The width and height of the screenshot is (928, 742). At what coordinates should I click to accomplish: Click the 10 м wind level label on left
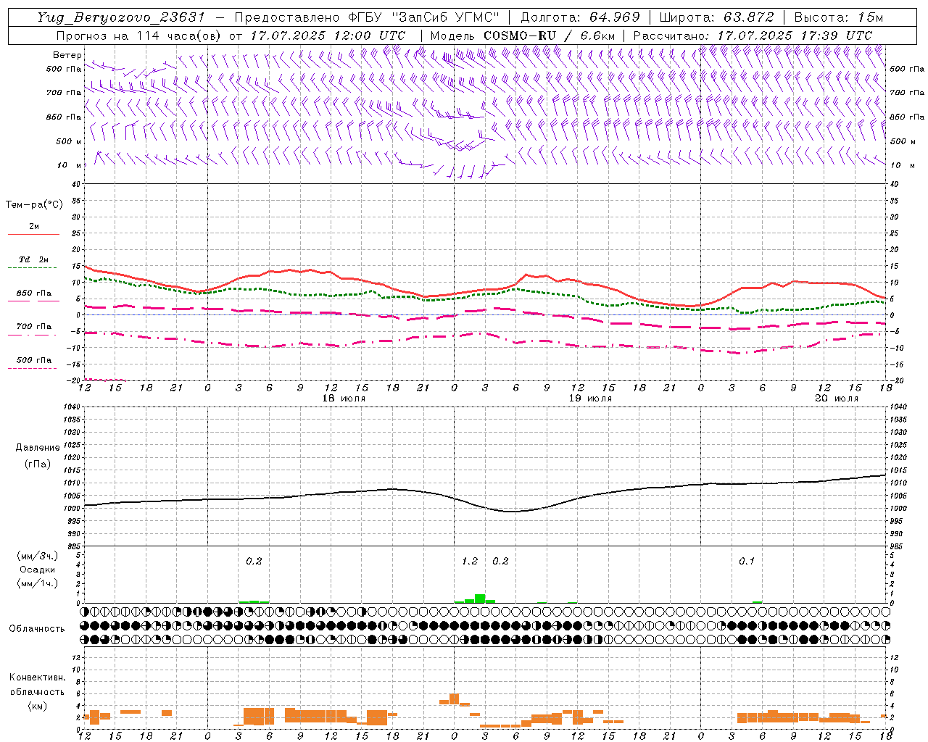pos(70,166)
